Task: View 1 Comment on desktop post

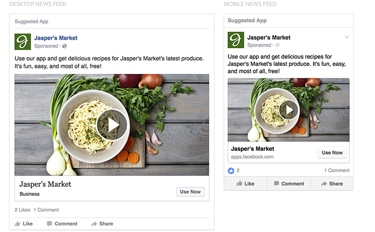Action: [46, 210]
